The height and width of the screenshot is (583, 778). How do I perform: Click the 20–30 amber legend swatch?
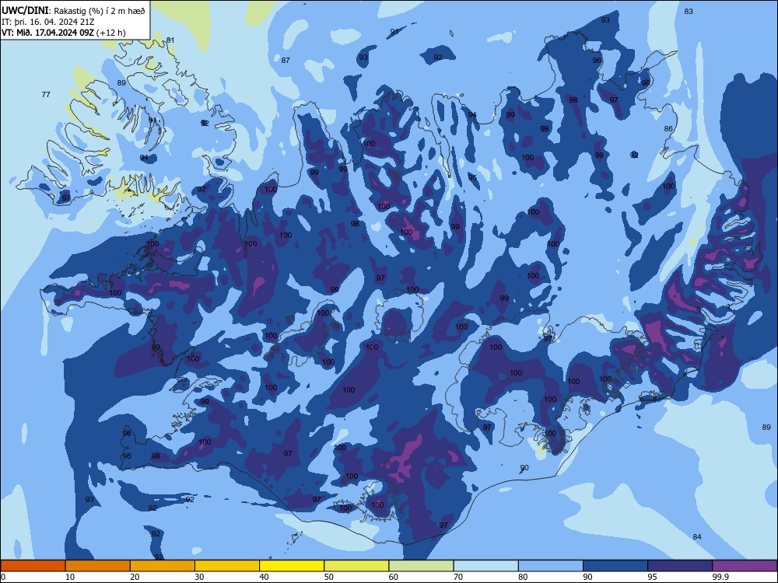click(163, 566)
